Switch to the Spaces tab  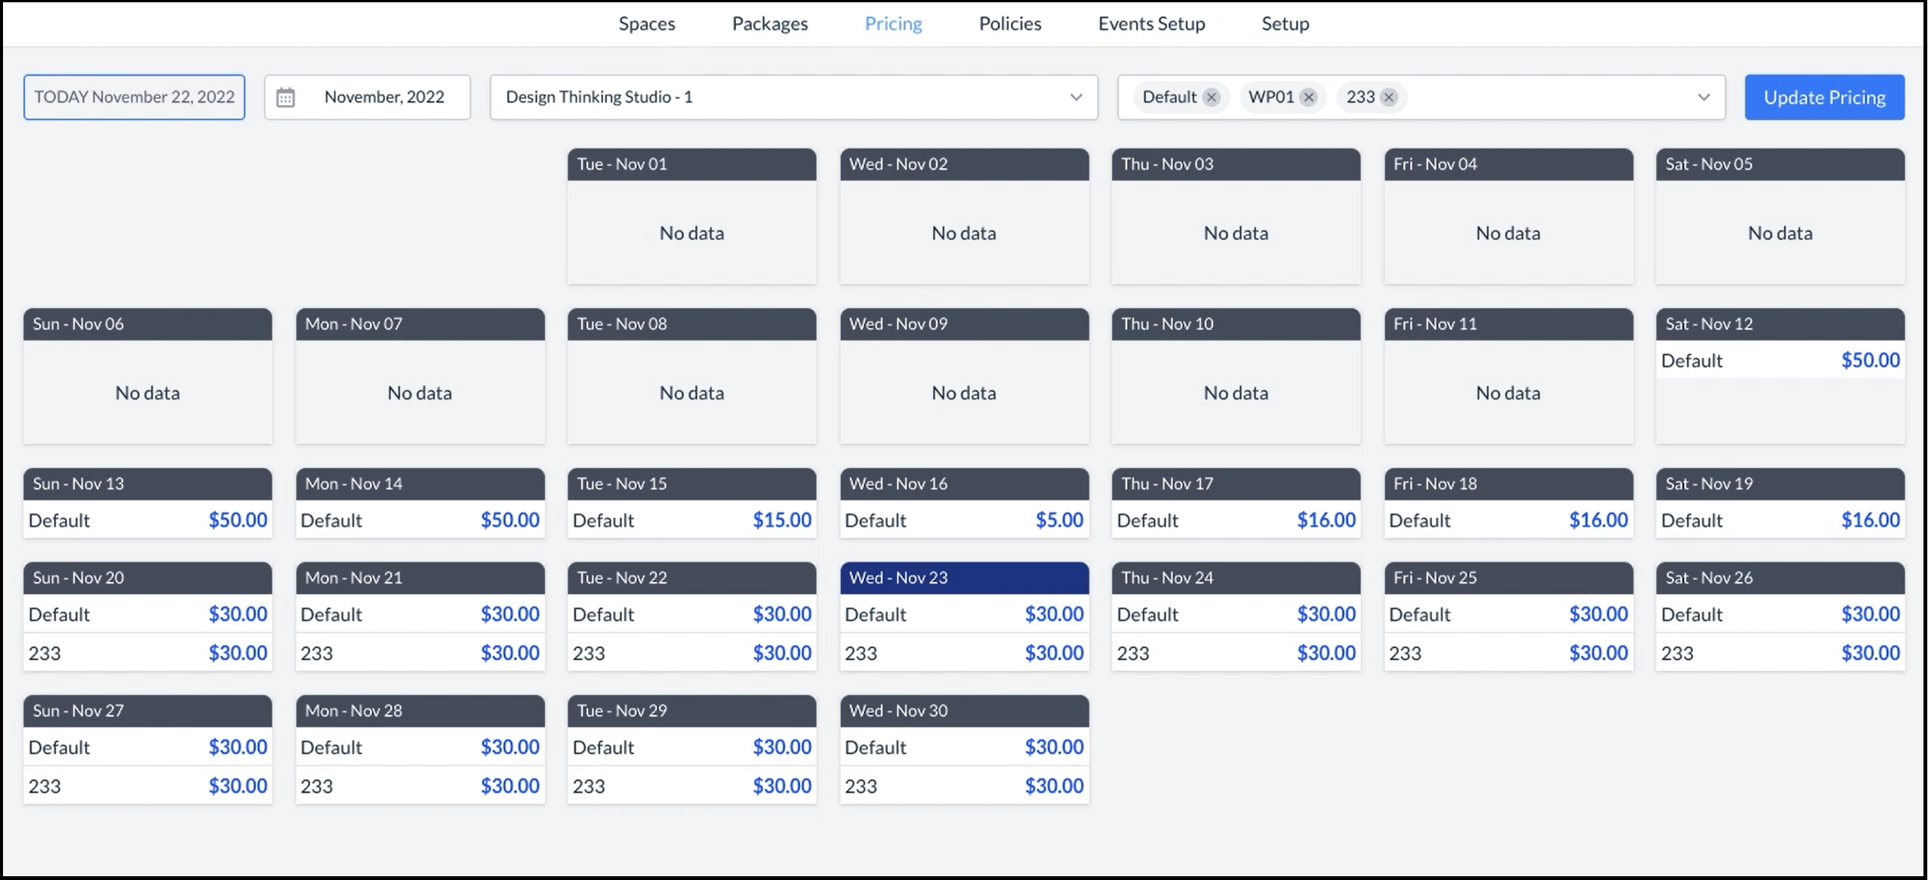[x=647, y=23]
